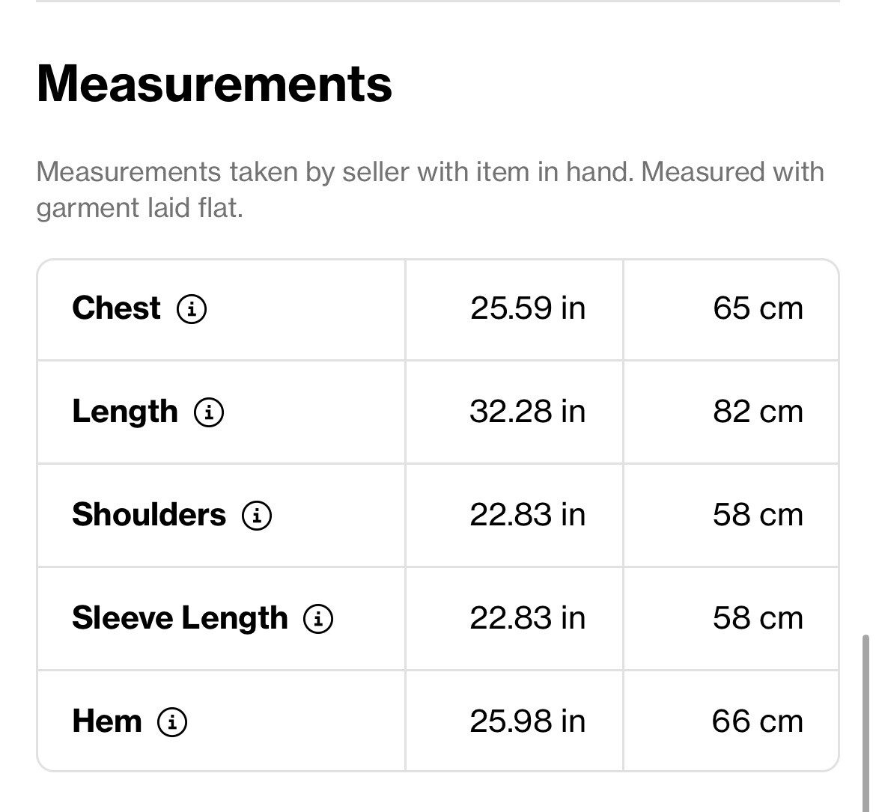Screen dimensions: 876x812
Task: Click the vertical scrollbar thumb
Action: pyautogui.click(x=866, y=723)
